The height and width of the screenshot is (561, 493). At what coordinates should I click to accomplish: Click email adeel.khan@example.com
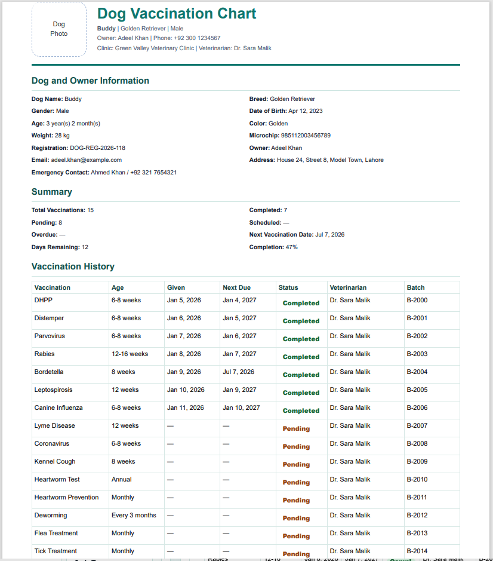click(x=86, y=160)
